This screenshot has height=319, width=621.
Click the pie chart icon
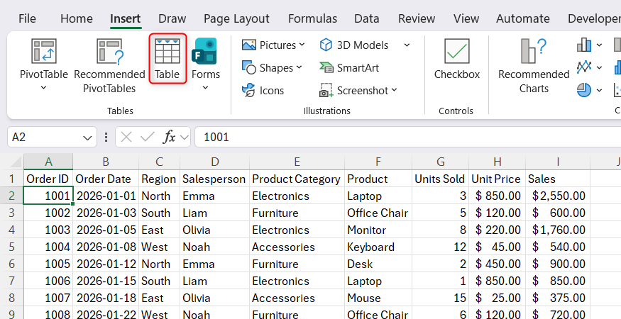point(584,90)
